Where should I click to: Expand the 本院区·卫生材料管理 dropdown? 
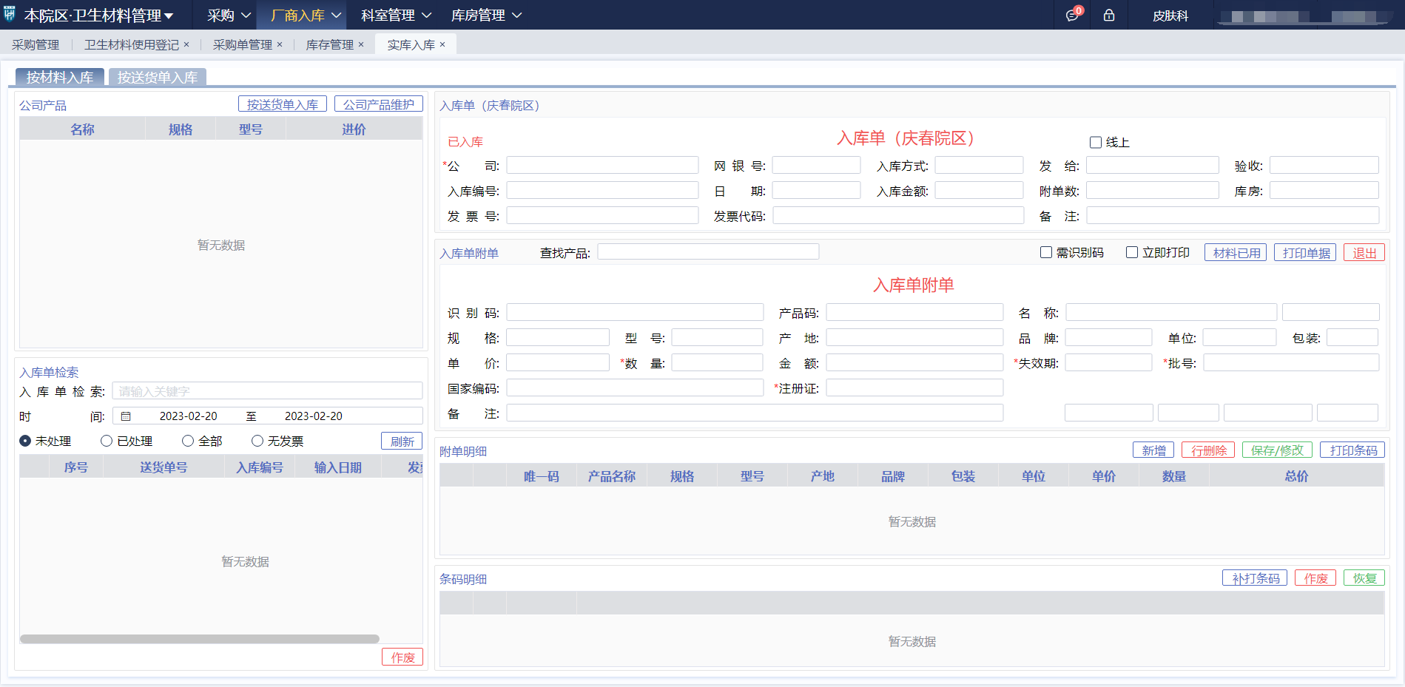click(99, 15)
